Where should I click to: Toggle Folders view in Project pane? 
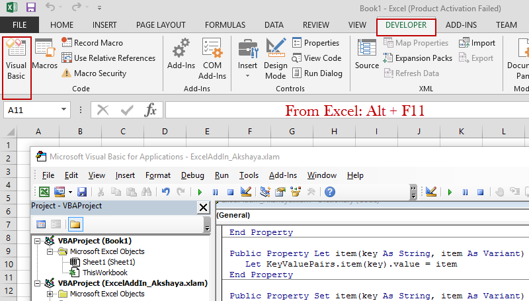[x=75, y=224]
